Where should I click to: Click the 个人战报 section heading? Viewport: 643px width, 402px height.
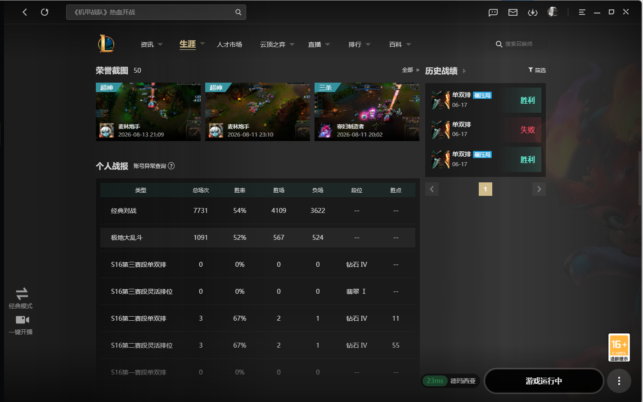(112, 166)
